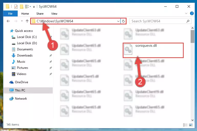
Task: Open Local Disk (C:) in sidebar
Action: coord(27,37)
